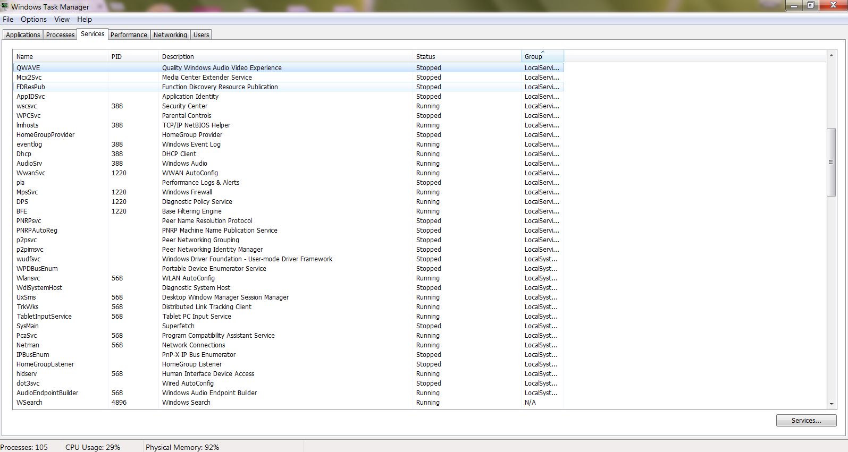Screen dimensions: 848x452
Task: Open the Options menu
Action: [33, 19]
